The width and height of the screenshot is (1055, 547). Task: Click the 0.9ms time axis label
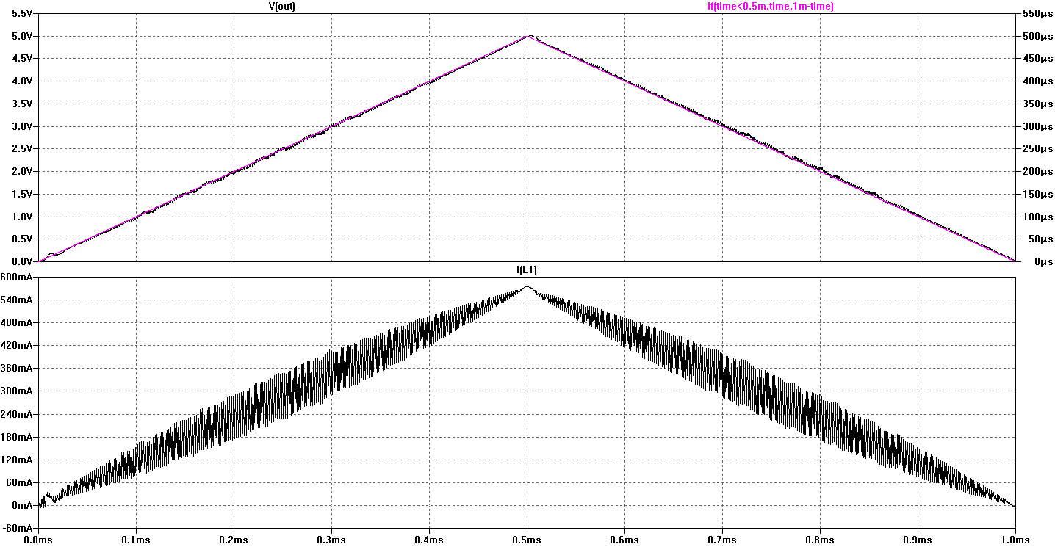[918, 540]
